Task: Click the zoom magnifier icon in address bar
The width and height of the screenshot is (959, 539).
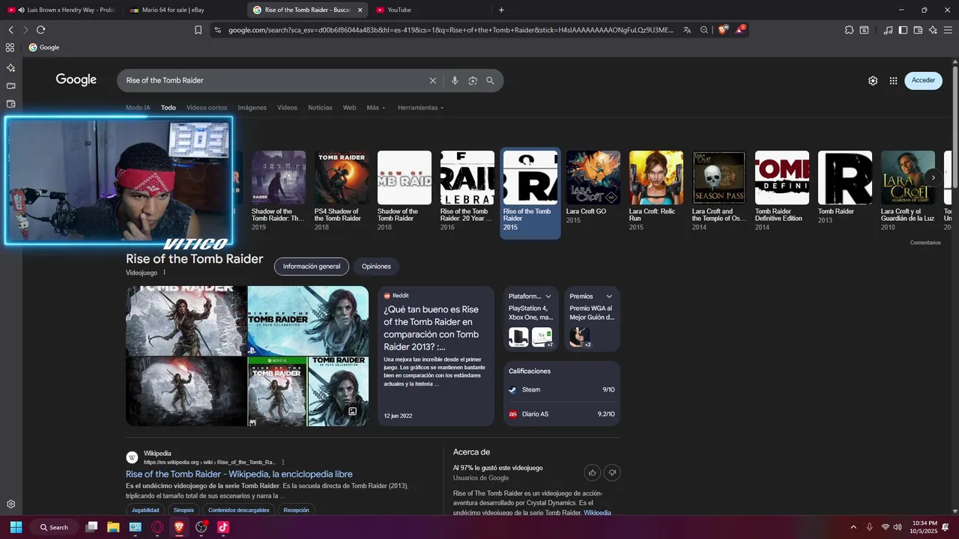Action: click(x=704, y=30)
